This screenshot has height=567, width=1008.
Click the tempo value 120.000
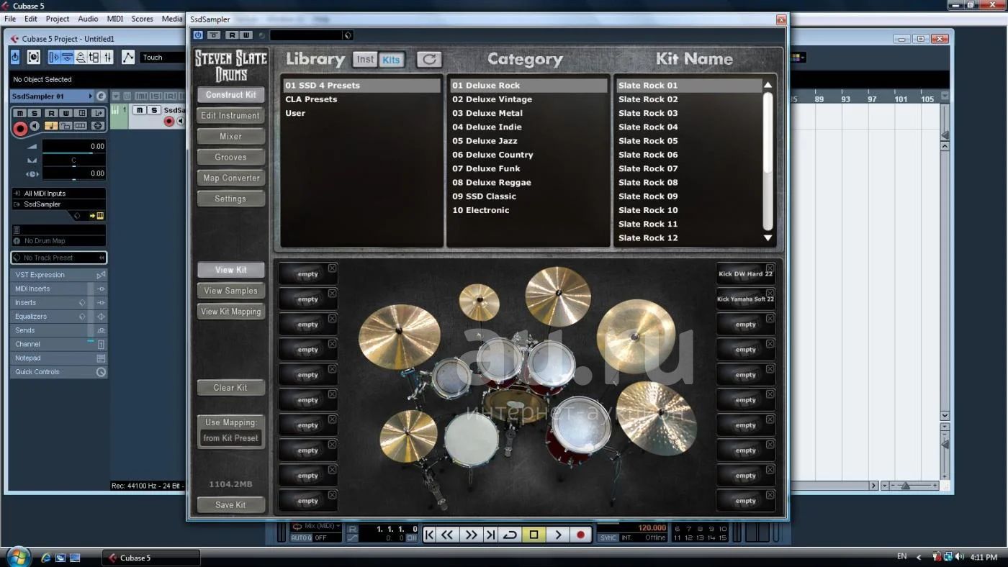tap(652, 528)
